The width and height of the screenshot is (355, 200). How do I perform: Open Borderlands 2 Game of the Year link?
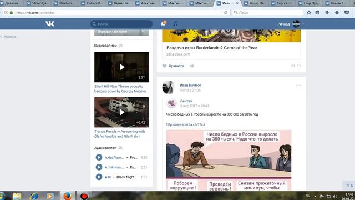212,48
